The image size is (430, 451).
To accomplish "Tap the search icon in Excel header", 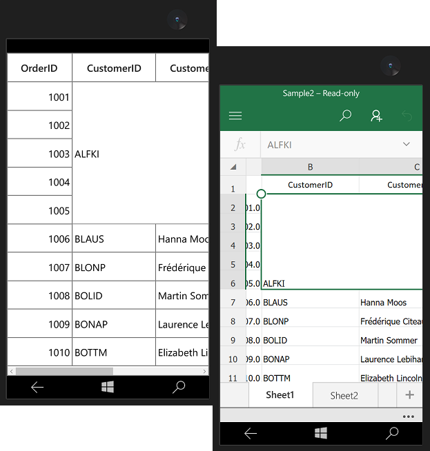I will tap(345, 116).
